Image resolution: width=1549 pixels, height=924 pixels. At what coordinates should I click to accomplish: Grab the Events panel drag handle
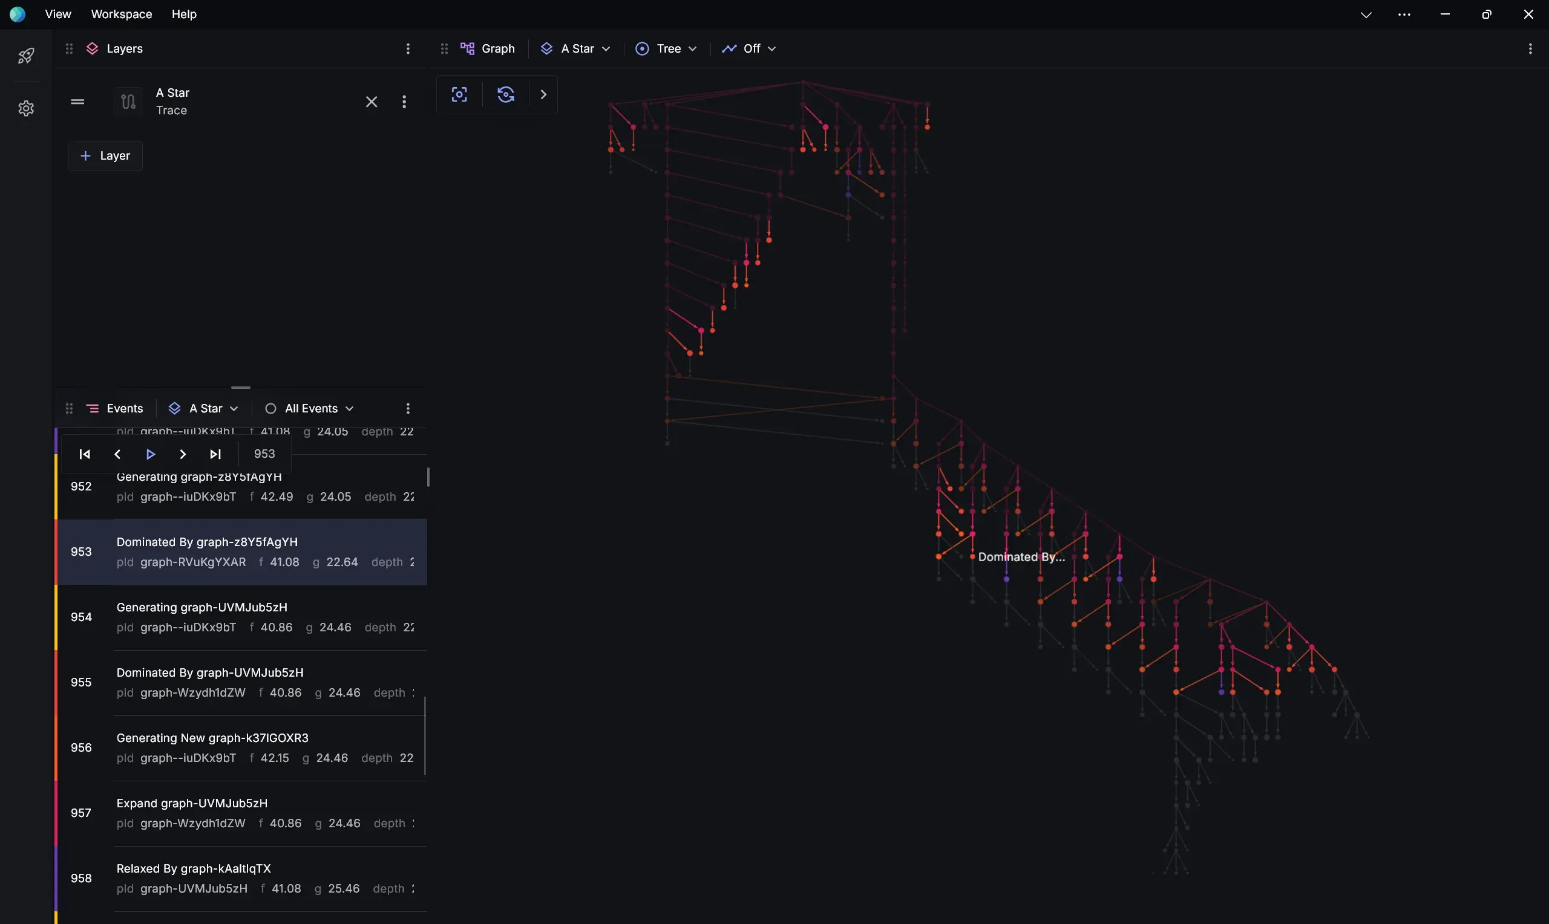point(69,408)
